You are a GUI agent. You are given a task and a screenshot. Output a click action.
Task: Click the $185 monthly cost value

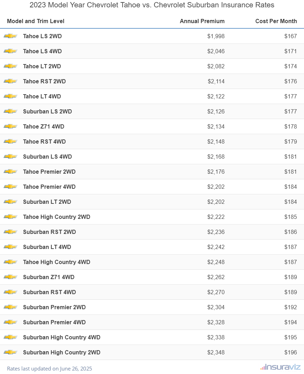click(291, 217)
